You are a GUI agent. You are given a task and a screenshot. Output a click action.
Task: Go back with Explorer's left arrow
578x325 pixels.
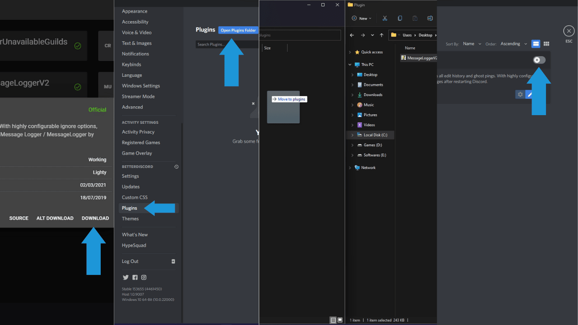352,35
